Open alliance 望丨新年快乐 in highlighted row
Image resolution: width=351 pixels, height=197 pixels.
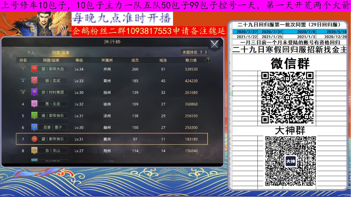click(53, 139)
